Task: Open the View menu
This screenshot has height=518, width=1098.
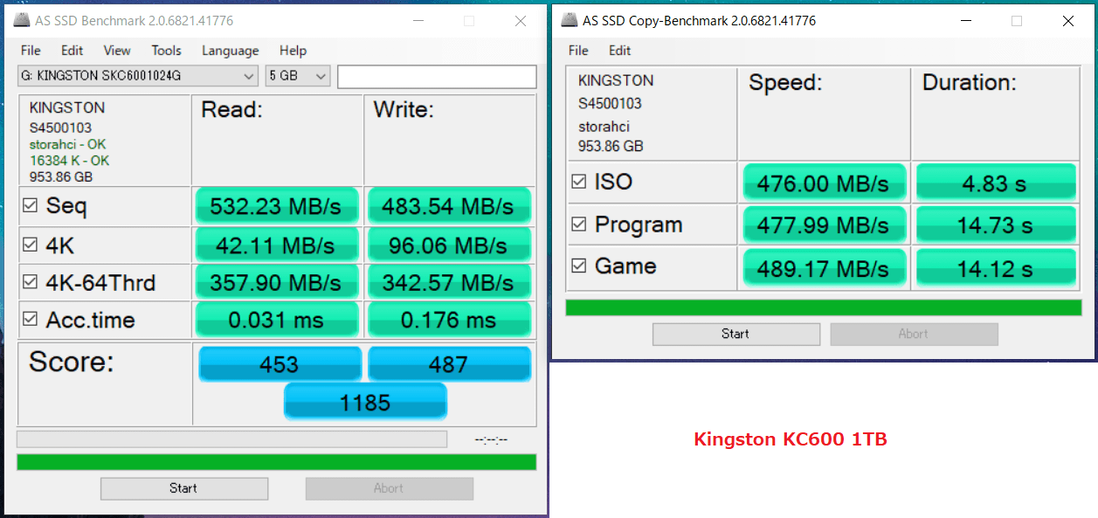Action: coord(117,51)
